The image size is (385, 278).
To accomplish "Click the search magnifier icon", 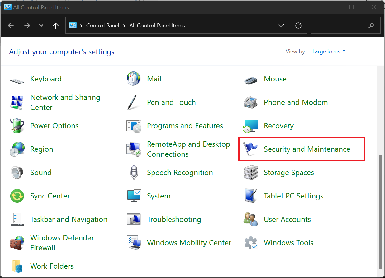I will click(x=371, y=26).
